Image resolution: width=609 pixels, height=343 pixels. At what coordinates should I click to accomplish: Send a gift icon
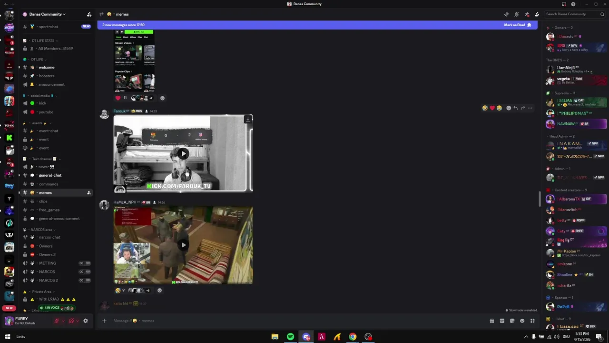(x=491, y=321)
